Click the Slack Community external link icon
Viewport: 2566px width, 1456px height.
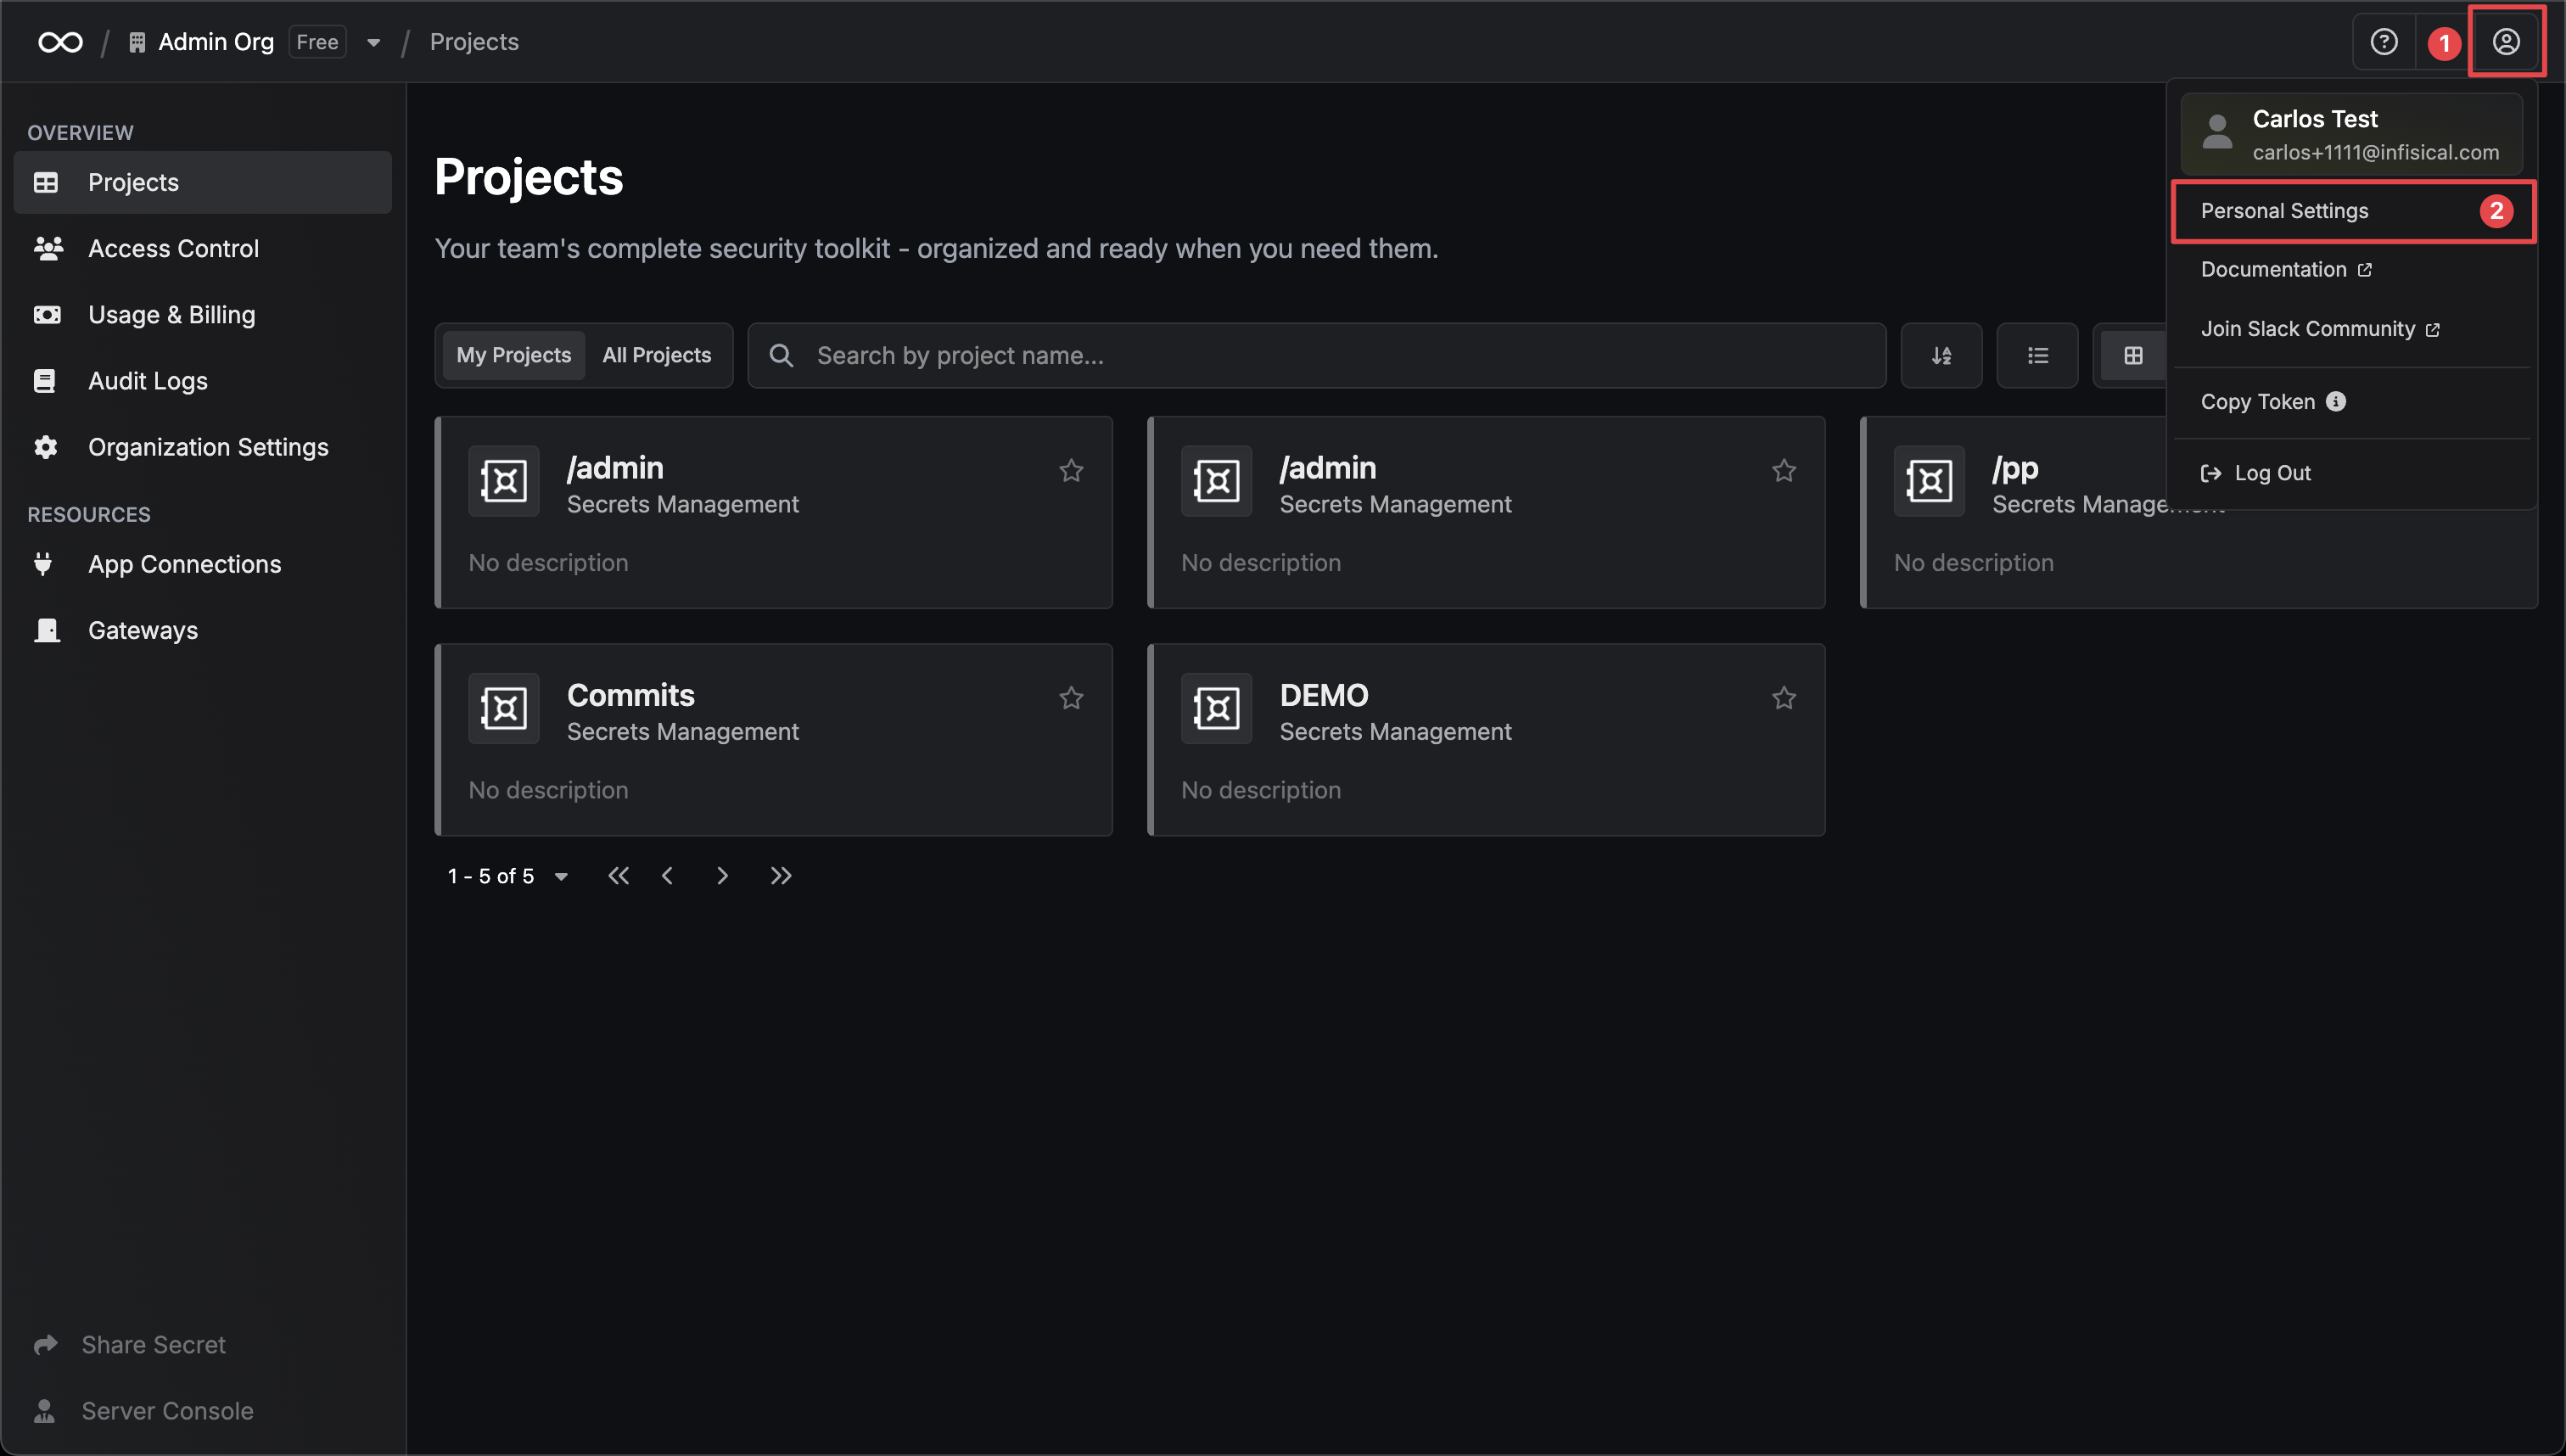click(2432, 330)
